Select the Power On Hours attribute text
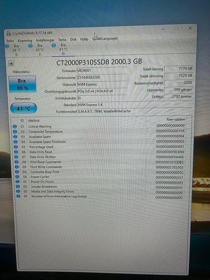The width and height of the screenshot is (210, 280). (x=42, y=182)
